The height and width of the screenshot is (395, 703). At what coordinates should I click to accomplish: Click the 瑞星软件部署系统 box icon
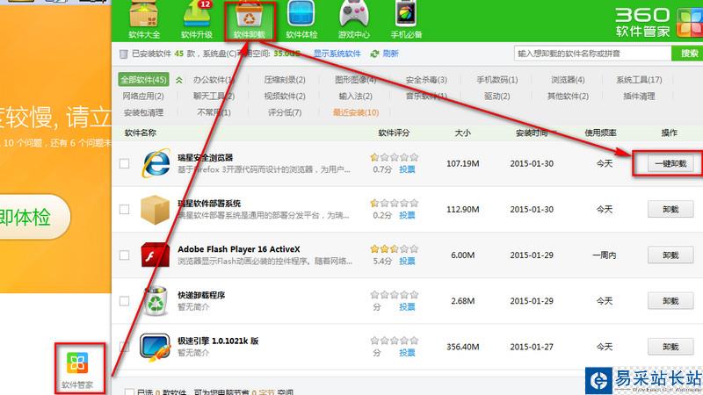[156, 209]
